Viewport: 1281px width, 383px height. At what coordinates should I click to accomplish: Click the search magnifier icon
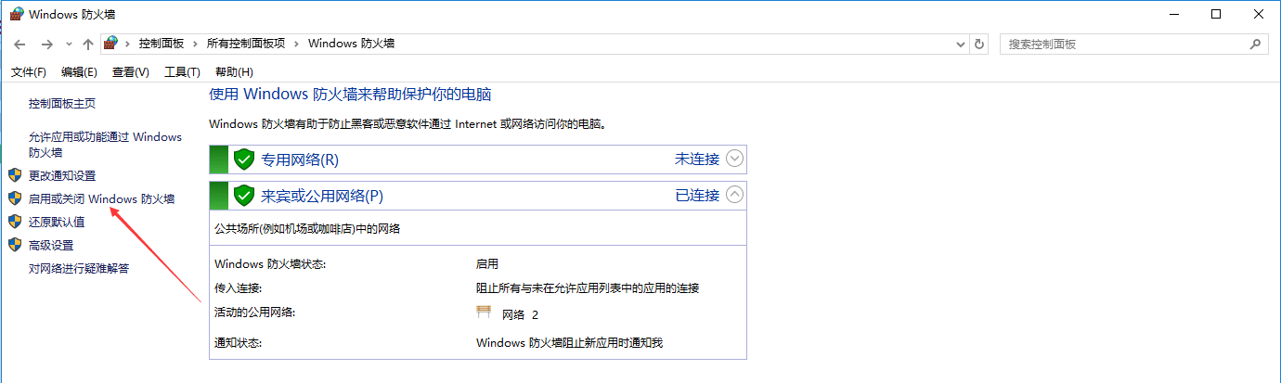(1255, 44)
